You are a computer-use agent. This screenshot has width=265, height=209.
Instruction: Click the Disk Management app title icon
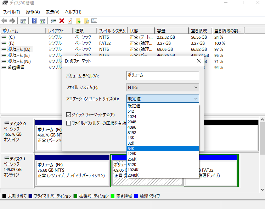[x=5, y=3]
